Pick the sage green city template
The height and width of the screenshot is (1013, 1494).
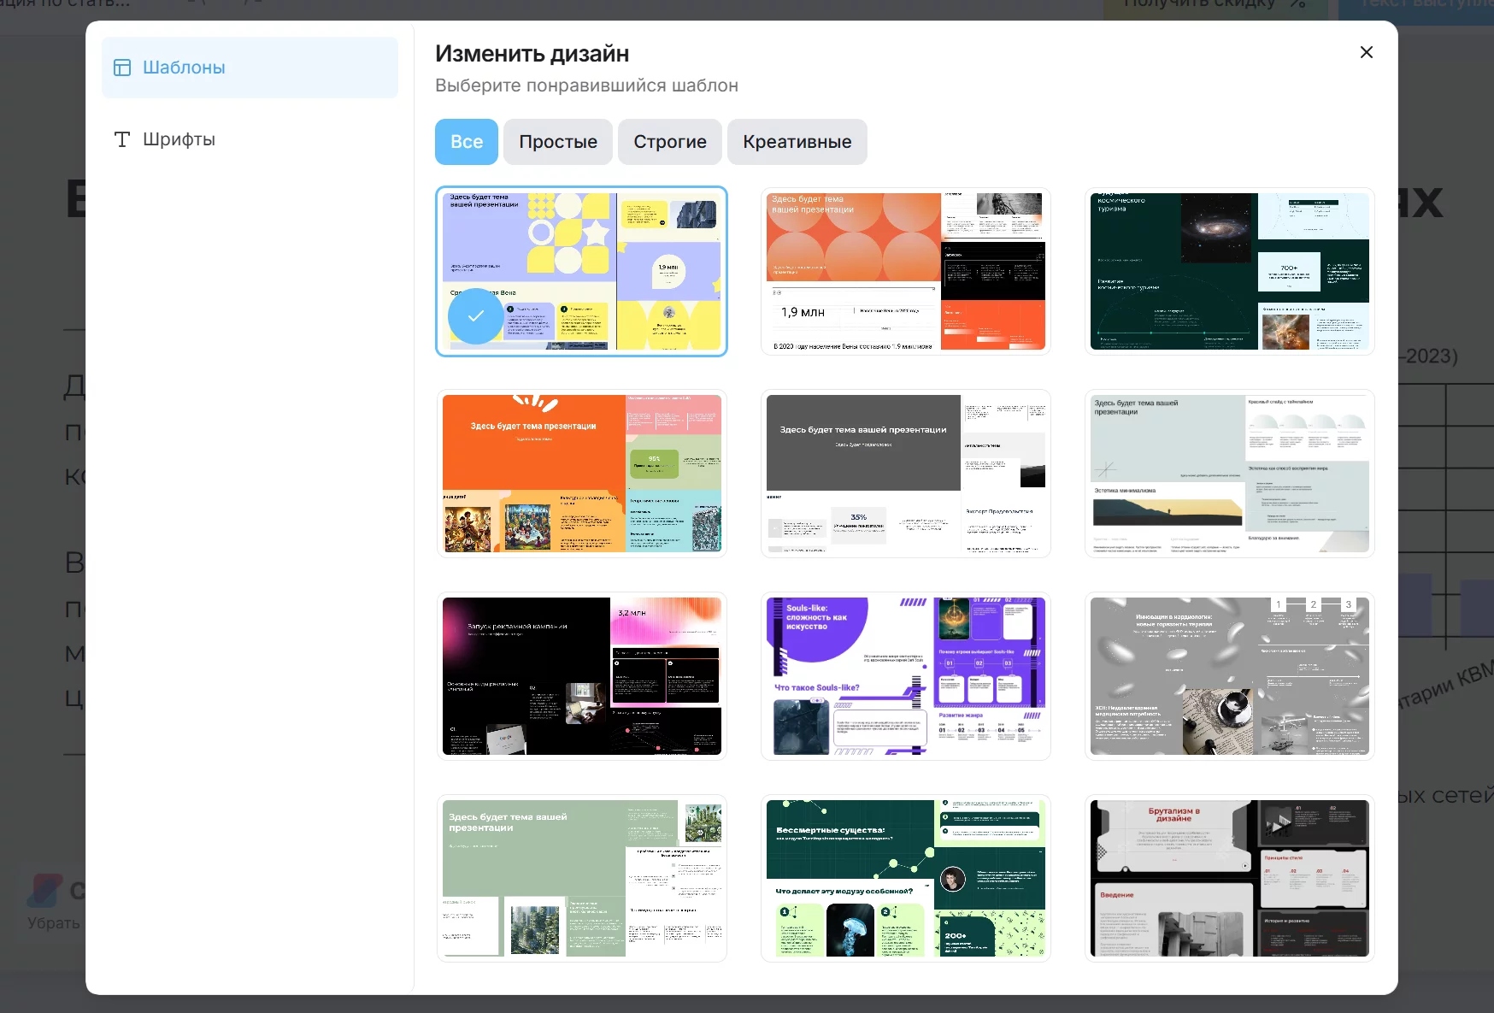581,878
